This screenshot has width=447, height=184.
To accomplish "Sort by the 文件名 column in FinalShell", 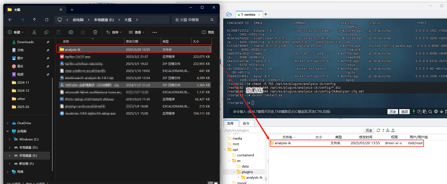I will [x=289, y=137].
